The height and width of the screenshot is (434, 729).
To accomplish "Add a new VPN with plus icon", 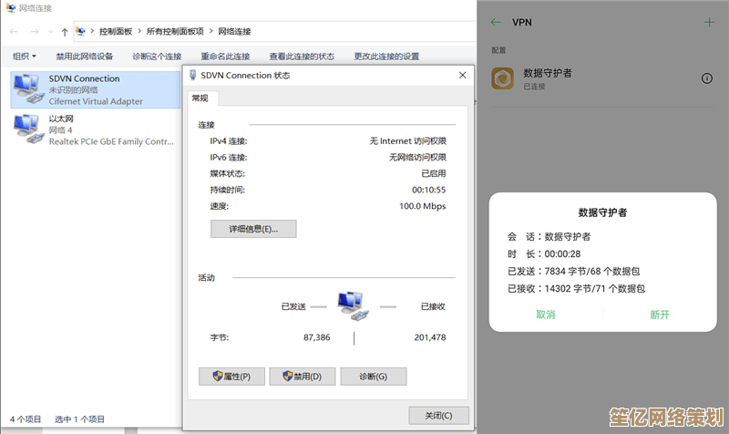I will point(710,22).
